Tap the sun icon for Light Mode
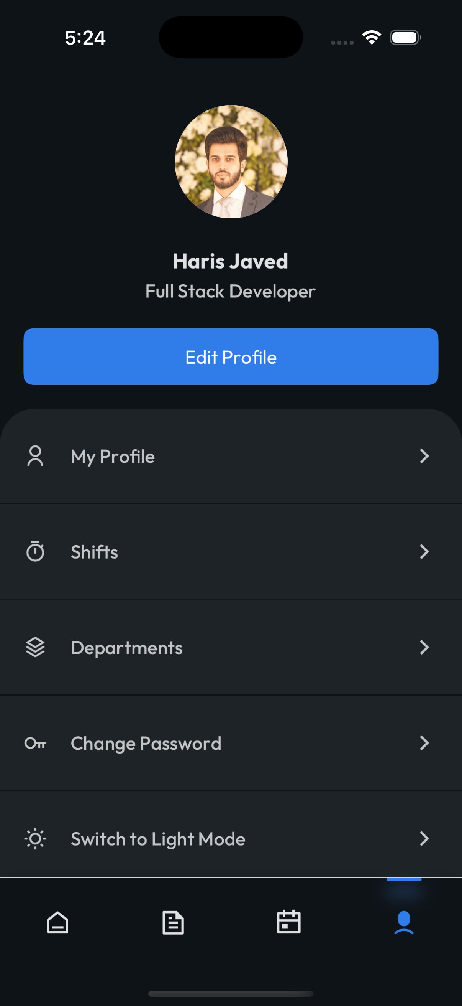 35,838
